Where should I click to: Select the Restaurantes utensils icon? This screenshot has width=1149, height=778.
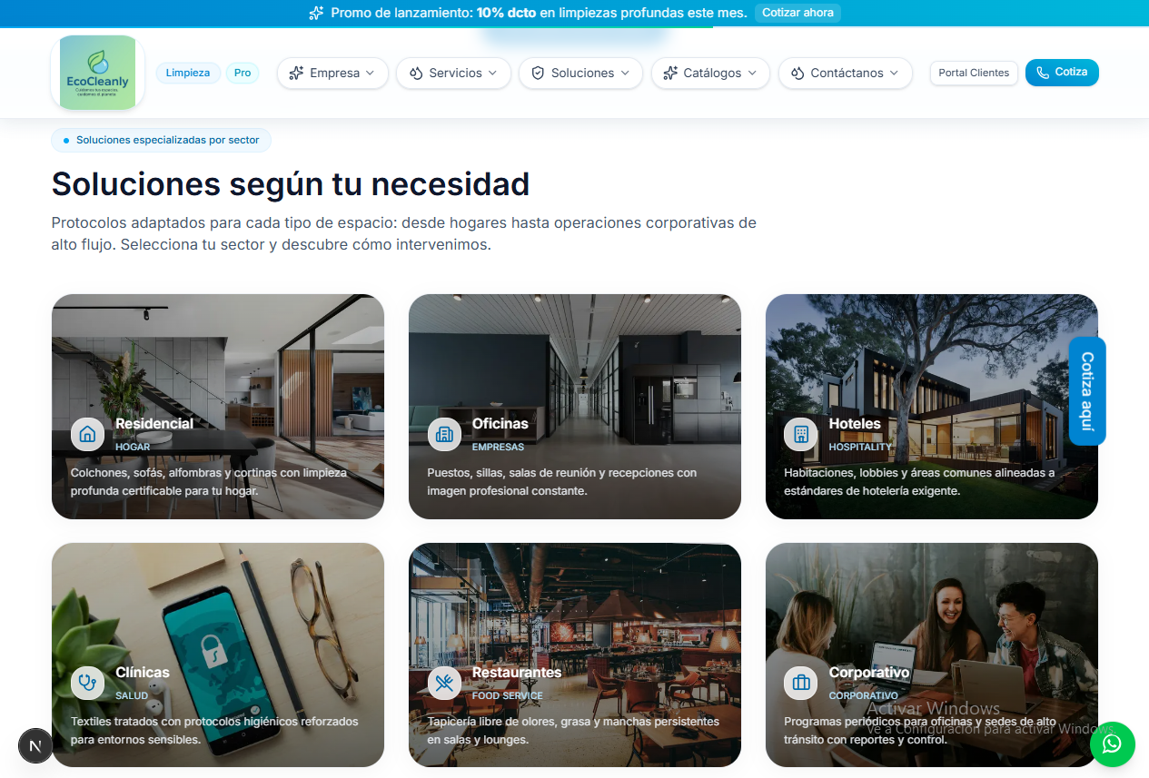click(444, 683)
